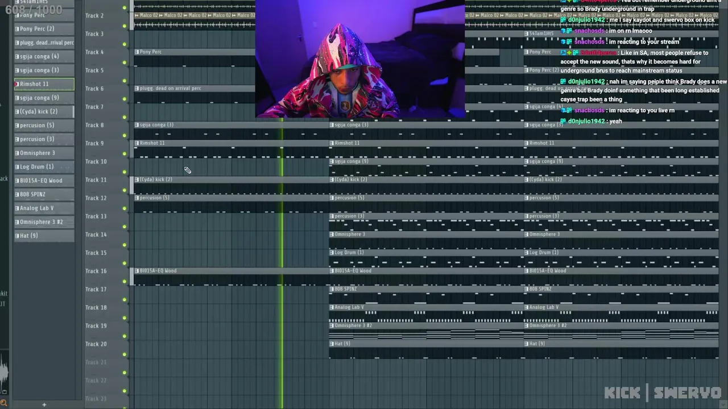Open clip menu icon of leftmost (Cyda) kick (2) clip
Screen dimensions: 728x409
point(137,180)
